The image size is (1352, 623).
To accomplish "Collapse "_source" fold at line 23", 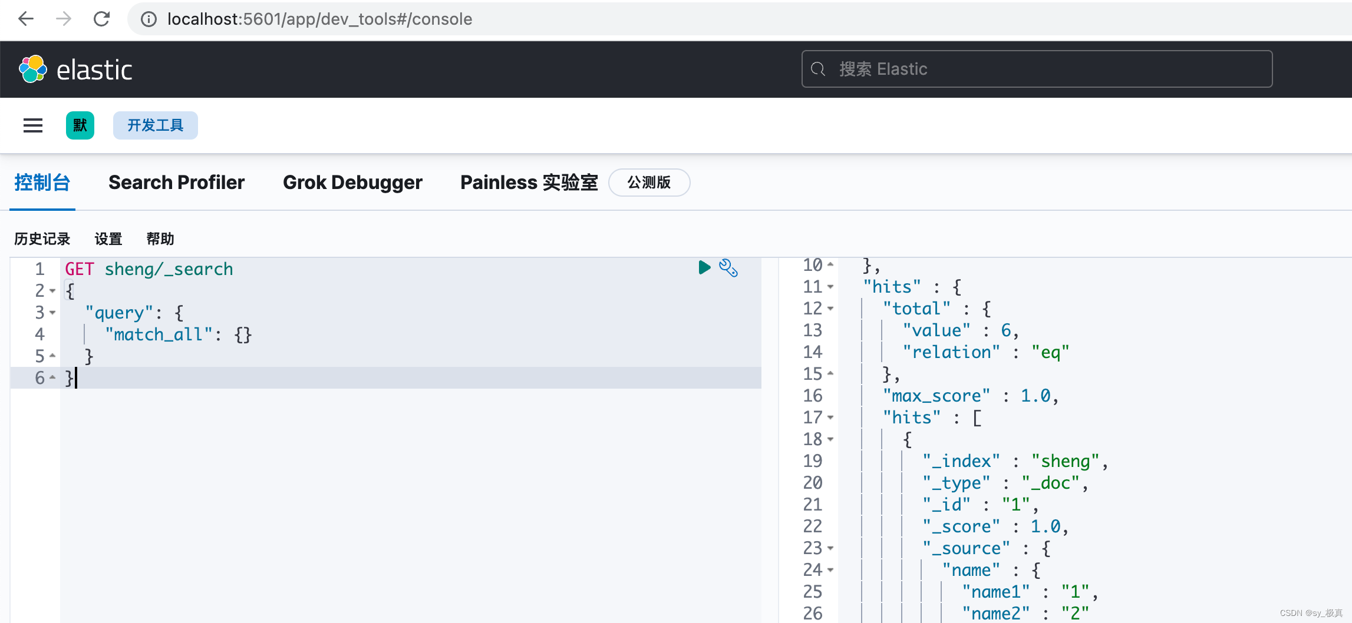I will [830, 548].
